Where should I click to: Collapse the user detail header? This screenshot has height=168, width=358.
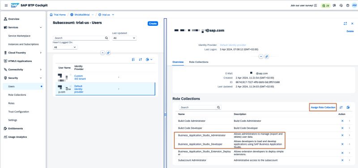click(261, 57)
